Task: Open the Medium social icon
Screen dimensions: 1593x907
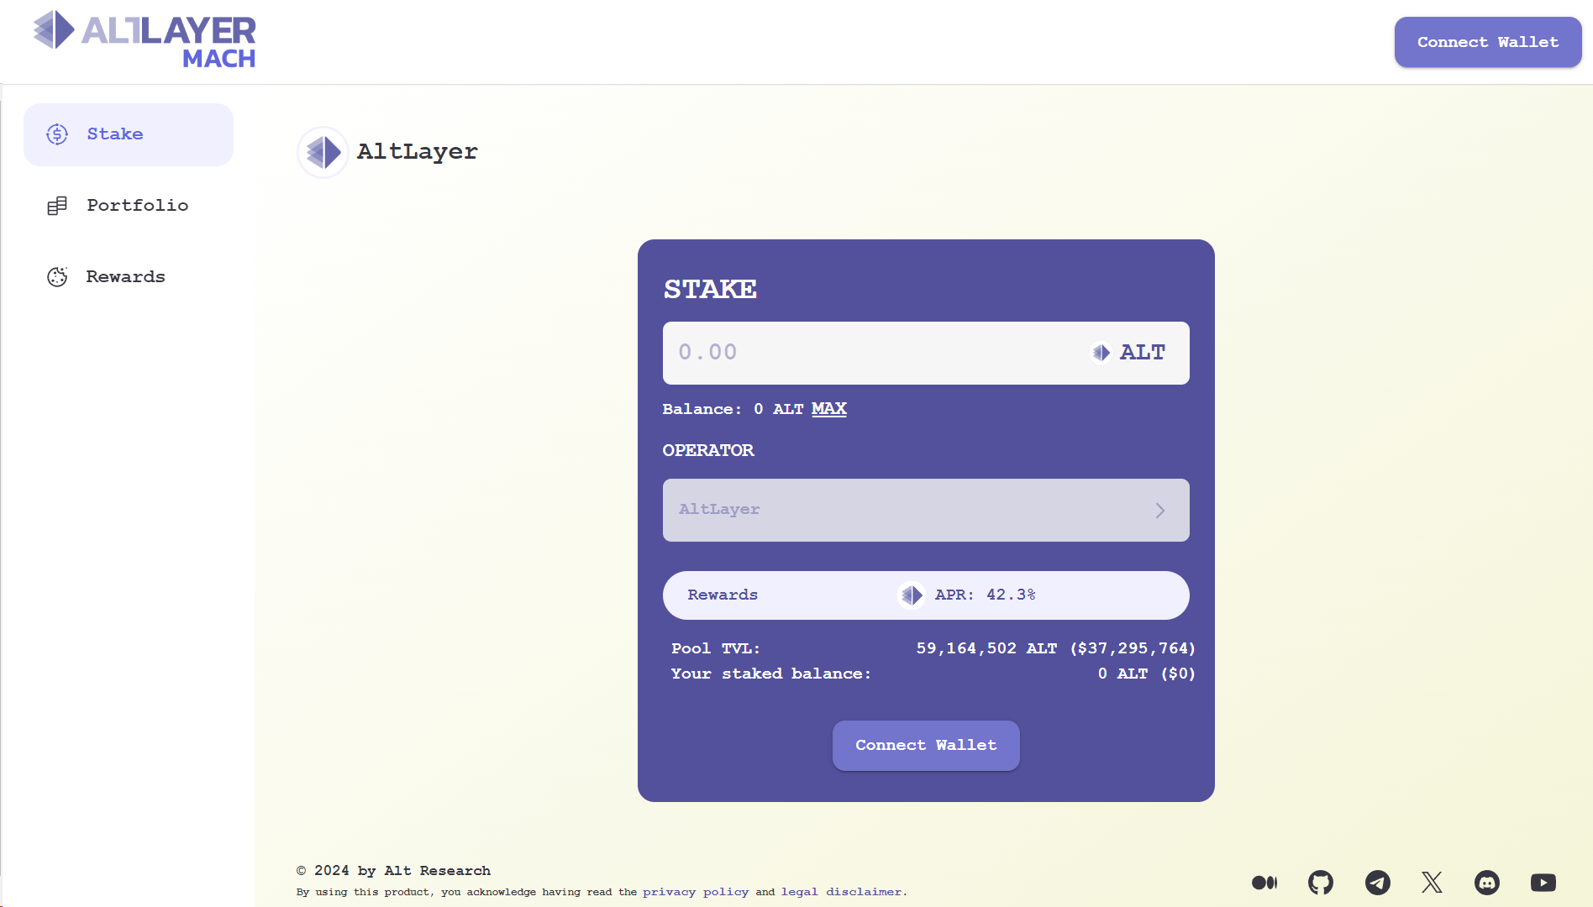Action: point(1264,883)
